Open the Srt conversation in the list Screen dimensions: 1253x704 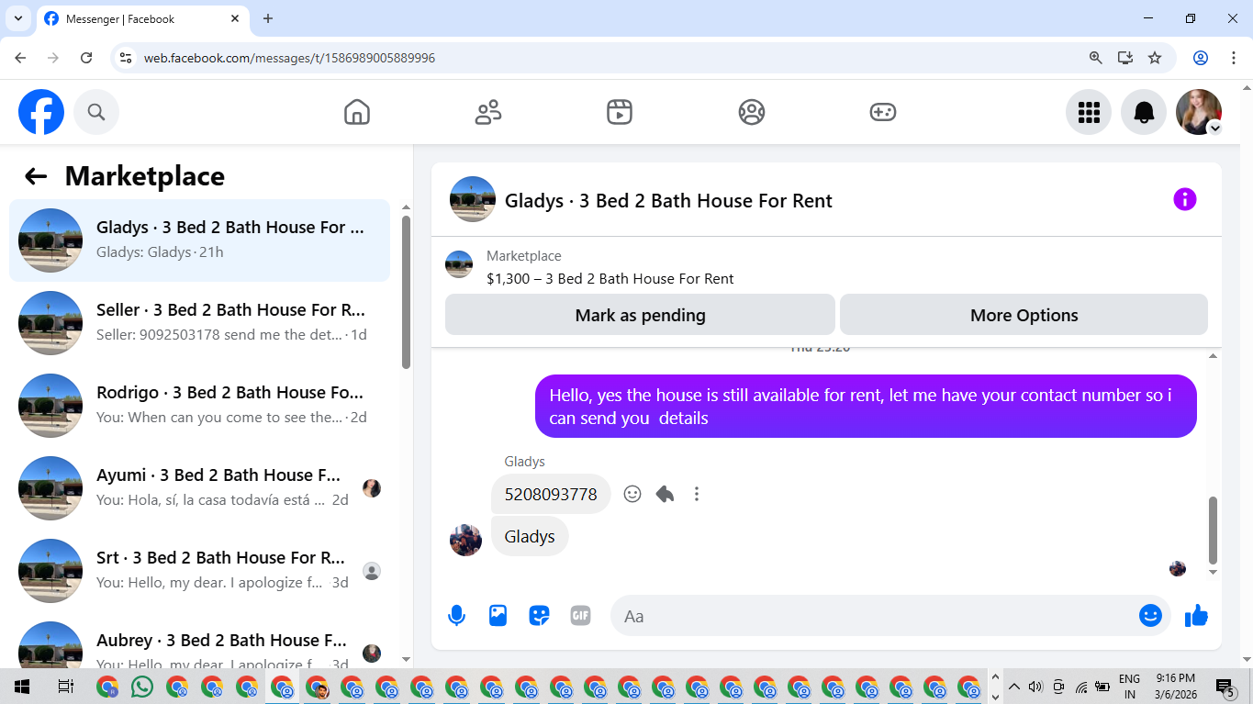(x=199, y=571)
